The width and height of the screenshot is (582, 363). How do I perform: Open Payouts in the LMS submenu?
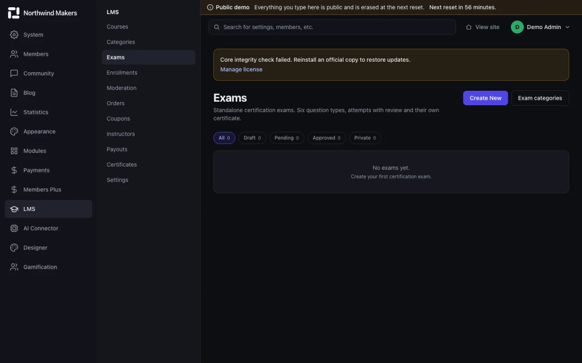(149, 149)
